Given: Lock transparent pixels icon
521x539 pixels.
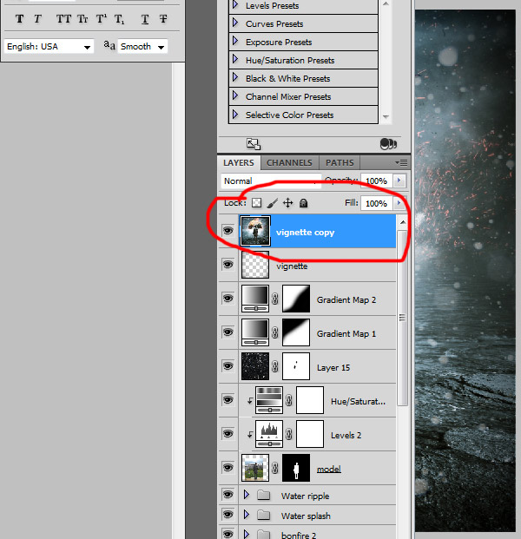Looking at the screenshot, I should point(256,203).
